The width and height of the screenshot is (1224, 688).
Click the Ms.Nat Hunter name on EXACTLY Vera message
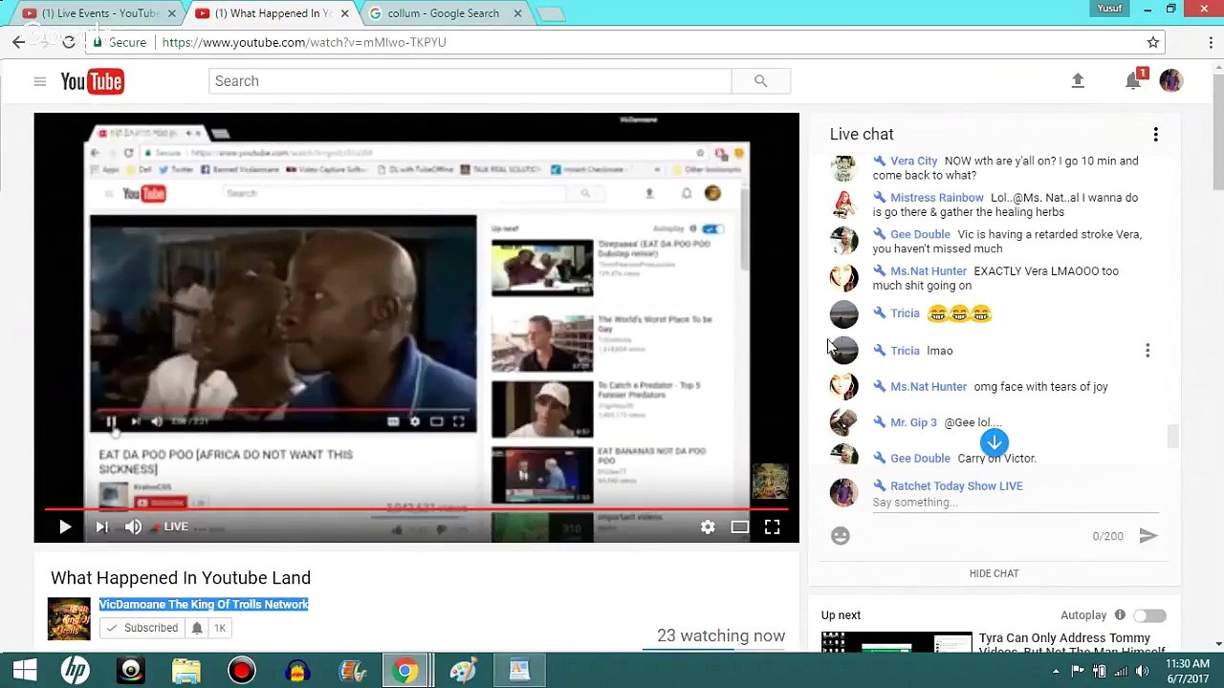(928, 271)
